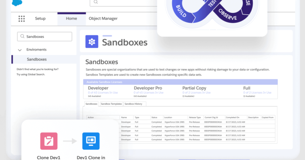The image size is (305, 160).
Task: Click the Partial Copy license heading
Action: [x=194, y=88]
